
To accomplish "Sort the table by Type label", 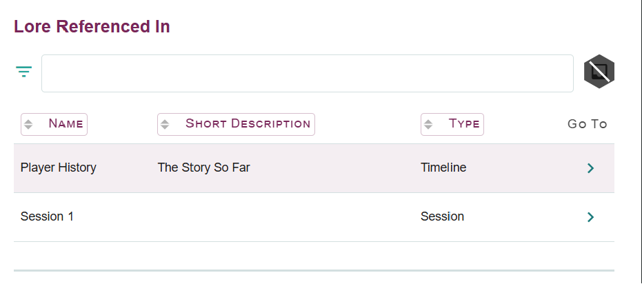I will (x=464, y=124).
